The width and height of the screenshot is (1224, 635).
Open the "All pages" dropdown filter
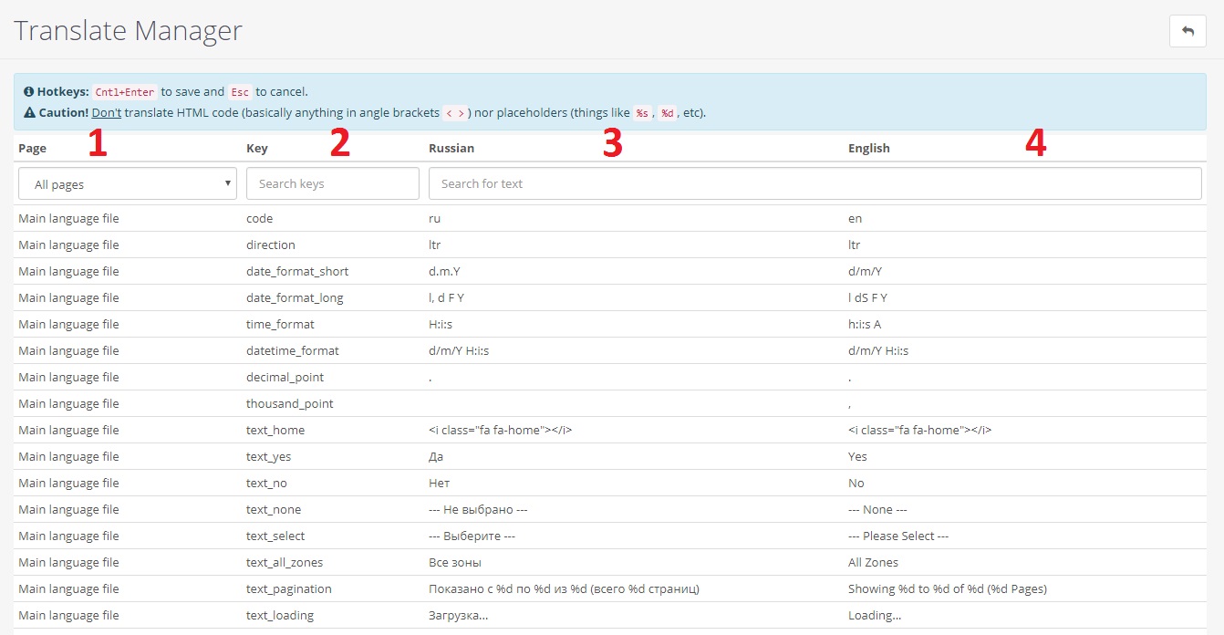128,184
